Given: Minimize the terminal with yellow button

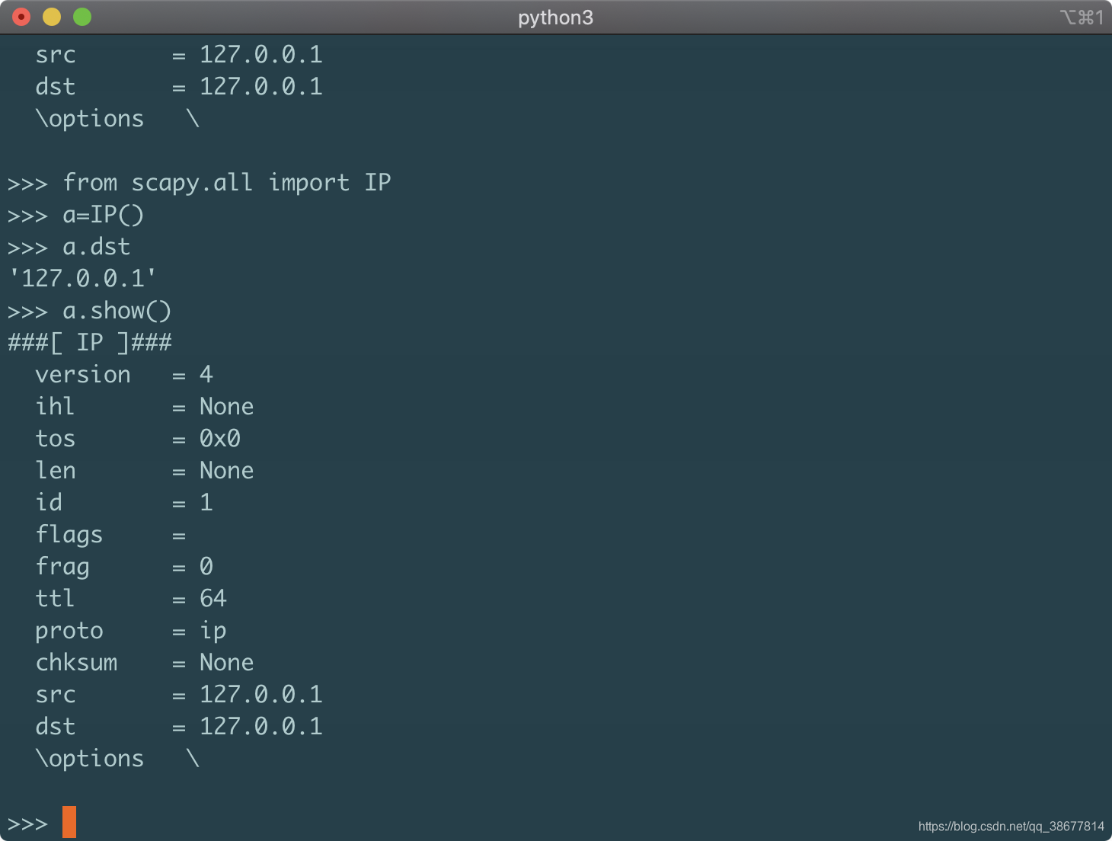Looking at the screenshot, I should (x=52, y=17).
